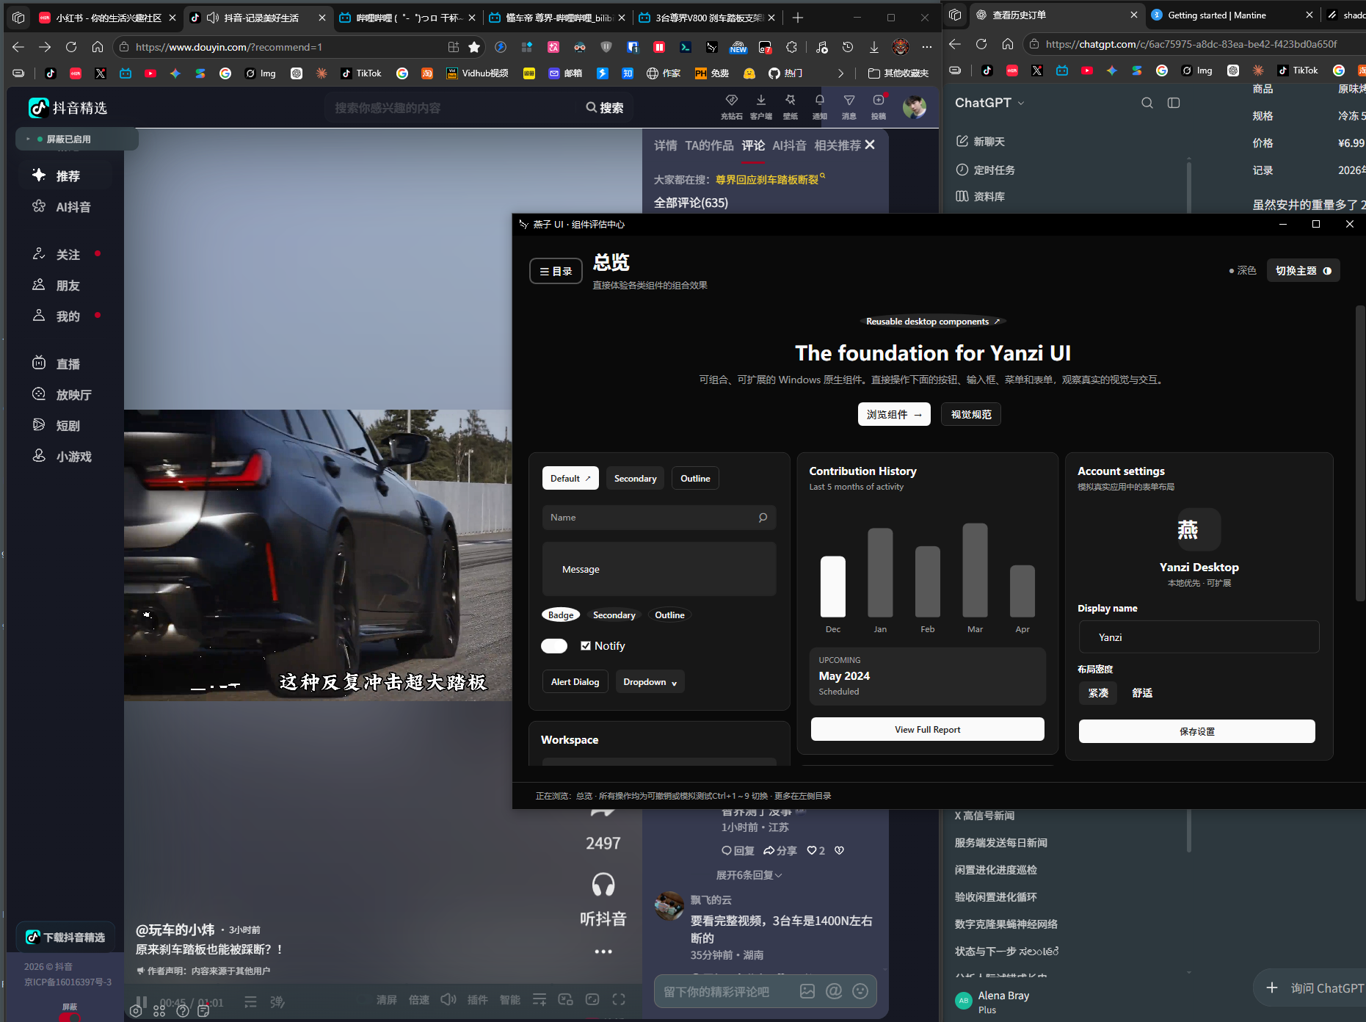Click the Display name input field
1366x1022 pixels.
point(1199,637)
